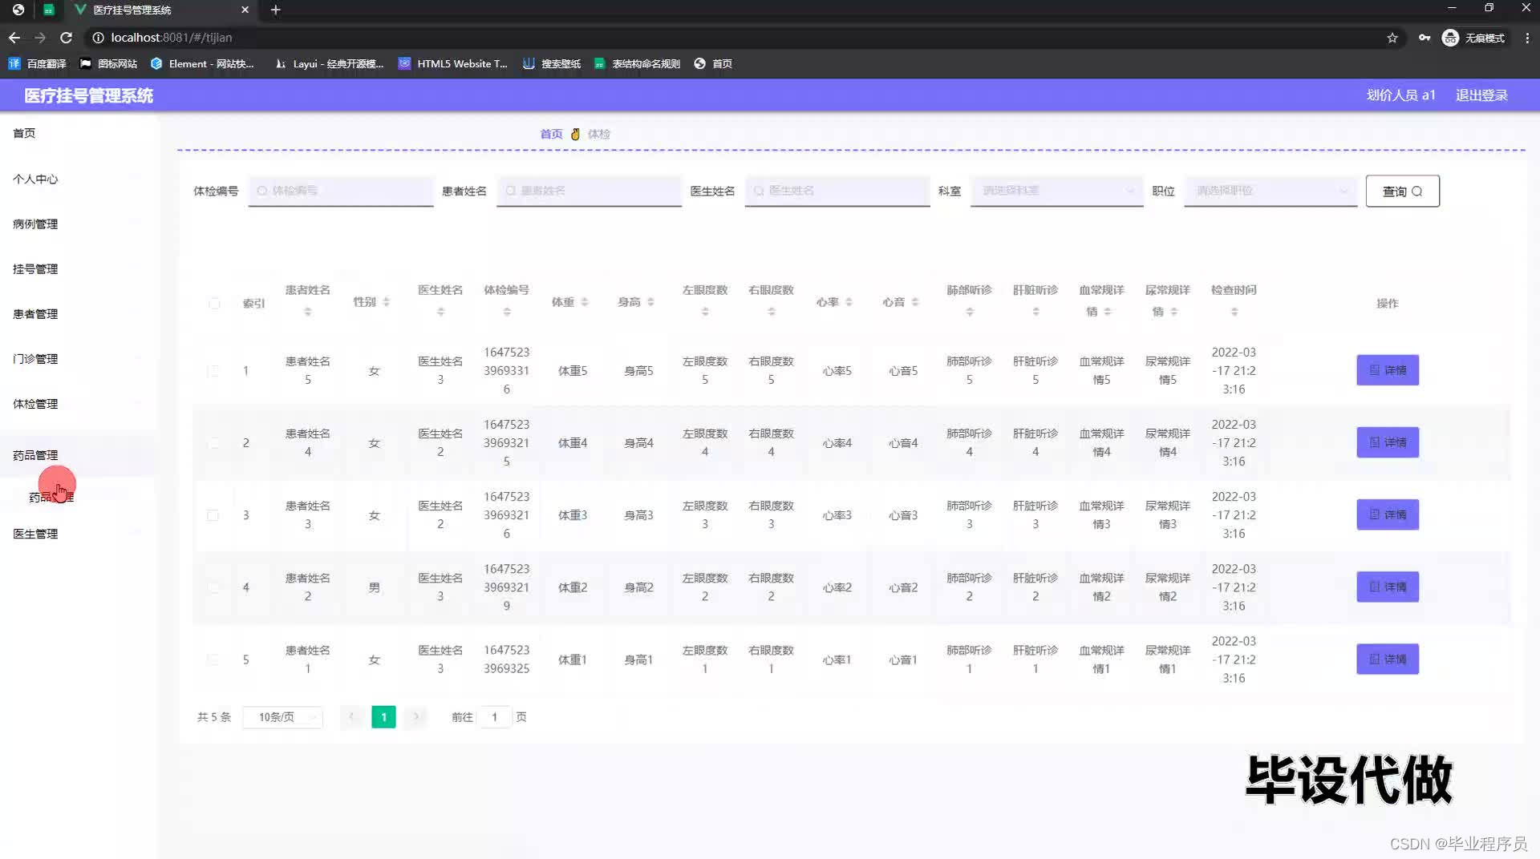Expand 医生管理 sidebar menu
This screenshot has height=859, width=1540.
click(x=79, y=534)
